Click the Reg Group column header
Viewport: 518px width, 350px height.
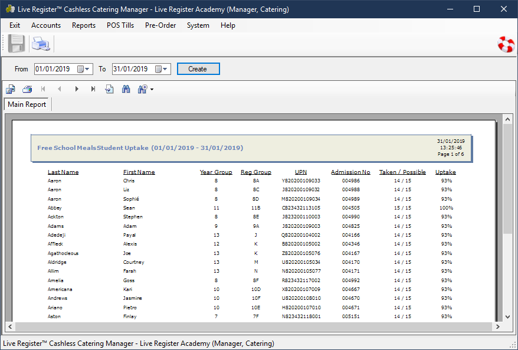point(256,172)
